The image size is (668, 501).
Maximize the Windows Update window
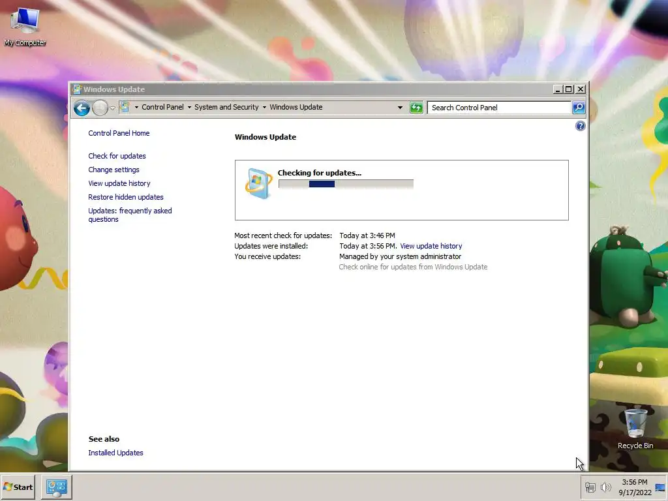coord(569,89)
